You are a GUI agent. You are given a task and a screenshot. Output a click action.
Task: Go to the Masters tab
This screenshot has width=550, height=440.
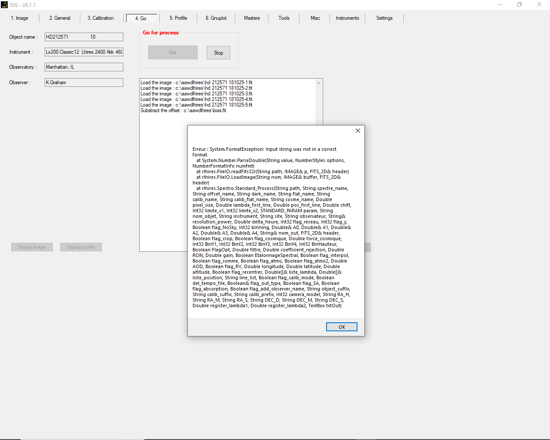[x=252, y=18]
